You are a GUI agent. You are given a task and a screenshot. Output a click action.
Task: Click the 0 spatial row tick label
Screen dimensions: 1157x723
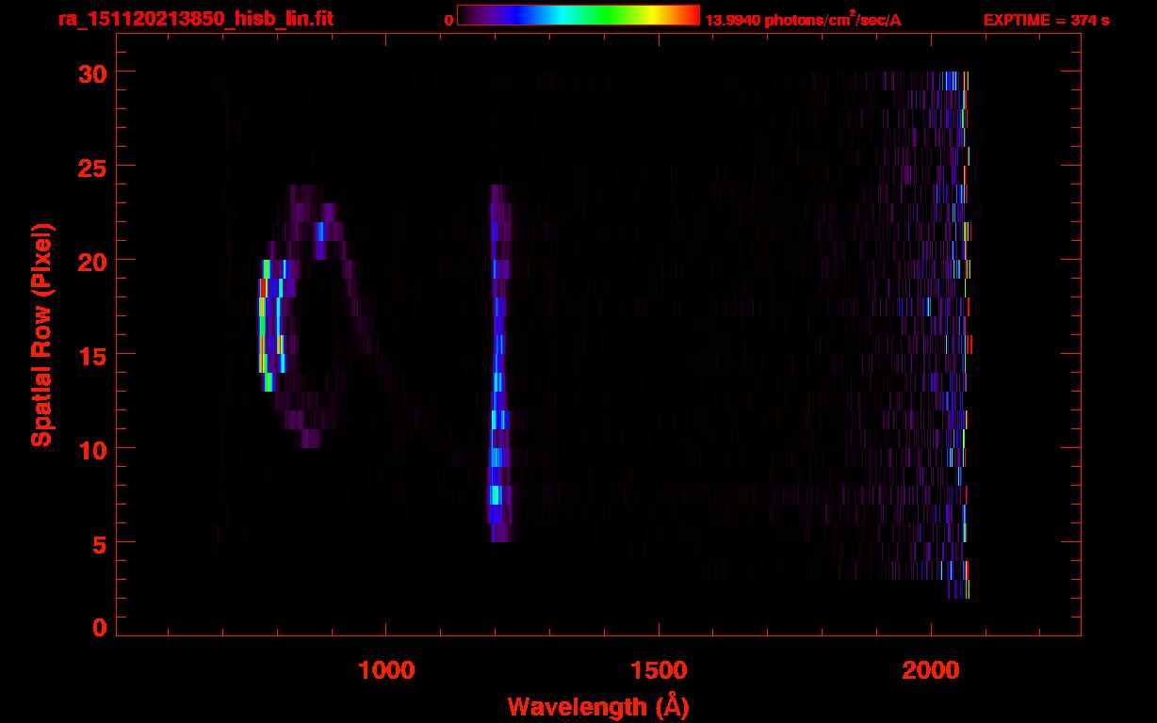[100, 628]
